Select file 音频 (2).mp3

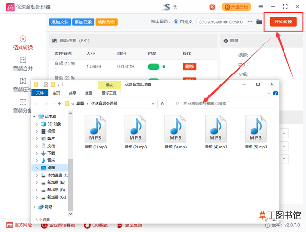click(x=136, y=132)
